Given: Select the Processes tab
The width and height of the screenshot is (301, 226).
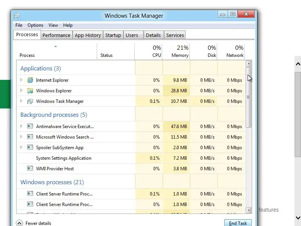Looking at the screenshot, I should [x=27, y=35].
